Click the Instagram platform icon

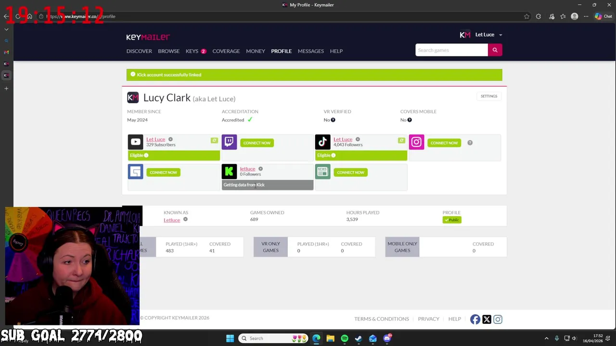(416, 142)
